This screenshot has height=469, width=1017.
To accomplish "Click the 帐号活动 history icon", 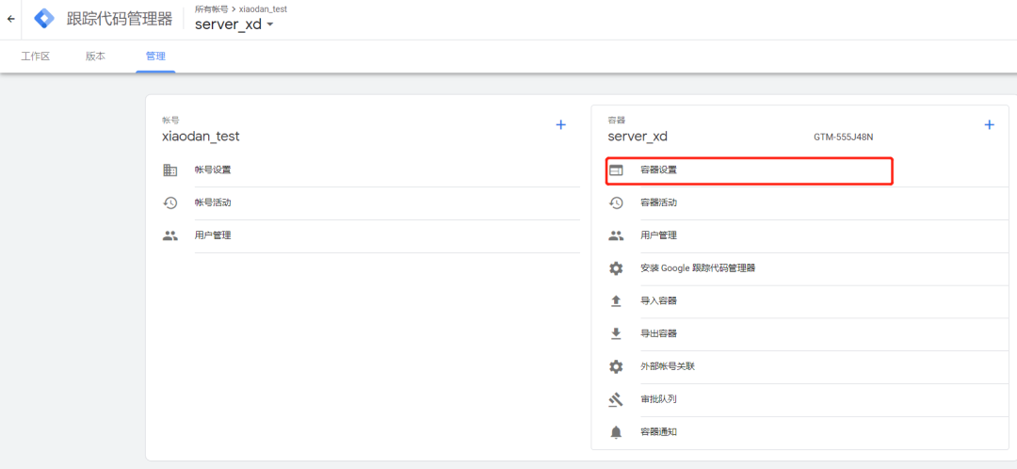I will [169, 203].
